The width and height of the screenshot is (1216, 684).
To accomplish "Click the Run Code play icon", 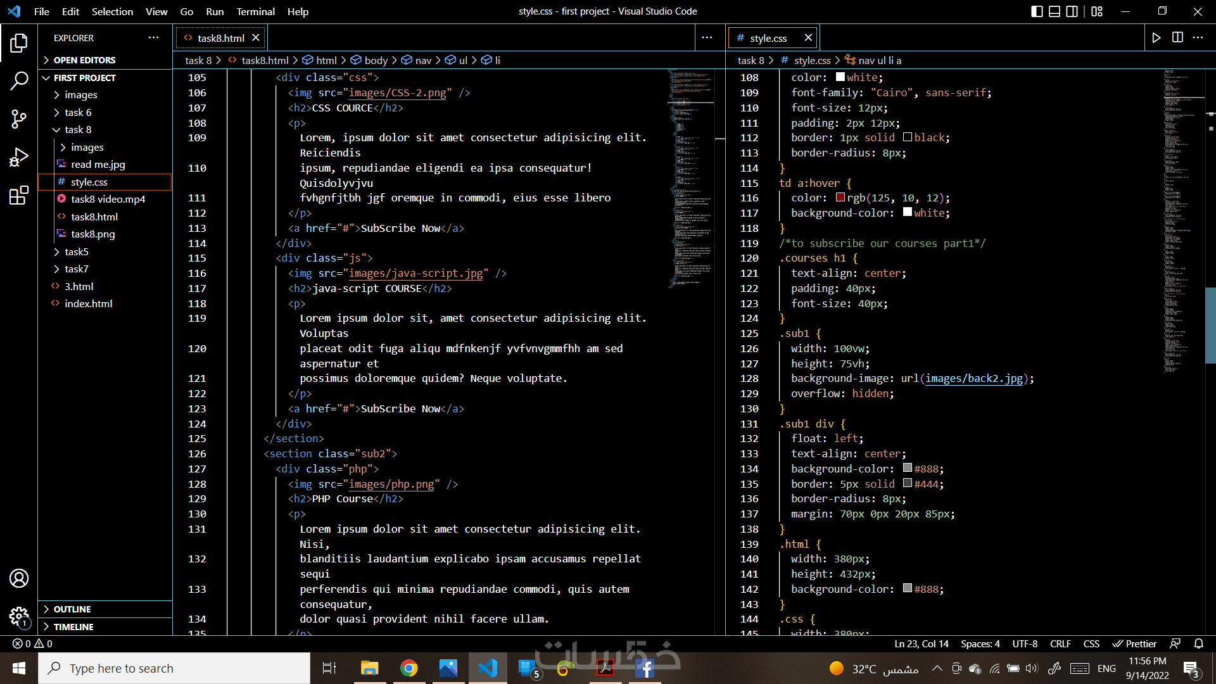I will point(1156,38).
